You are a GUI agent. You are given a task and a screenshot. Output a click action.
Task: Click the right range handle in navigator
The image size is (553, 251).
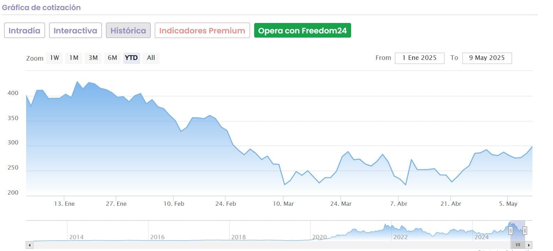tap(524, 230)
